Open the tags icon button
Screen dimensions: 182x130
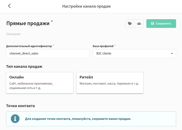pyautogui.click(x=130, y=24)
